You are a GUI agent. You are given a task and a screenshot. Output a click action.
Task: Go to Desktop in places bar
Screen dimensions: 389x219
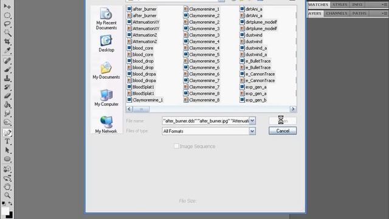[106, 44]
